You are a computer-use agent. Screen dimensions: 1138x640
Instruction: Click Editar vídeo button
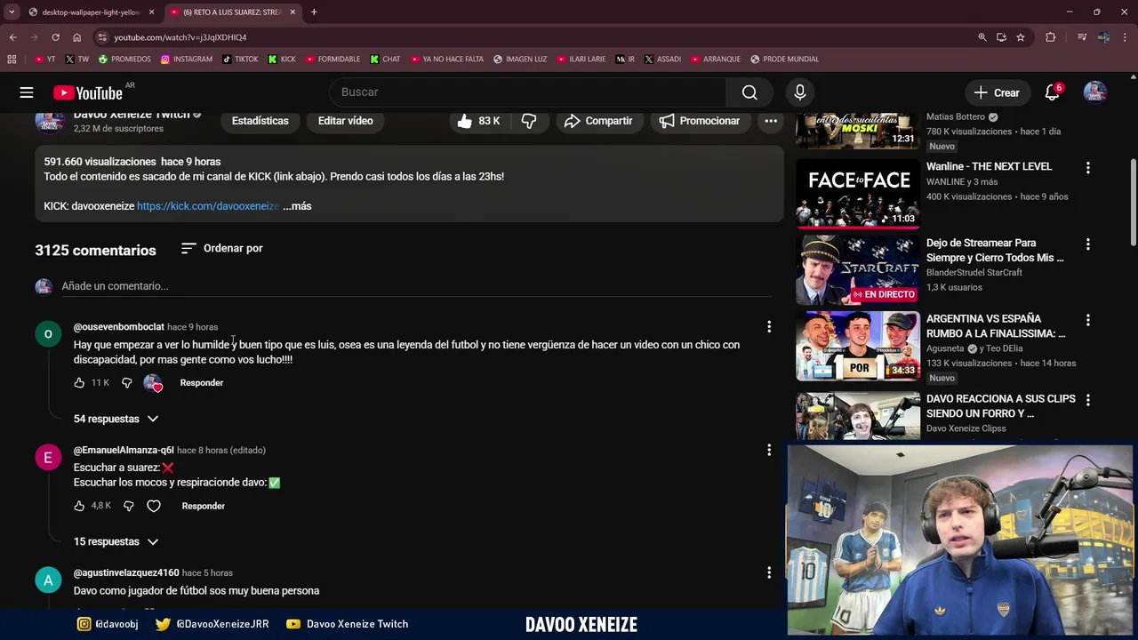[x=346, y=121]
